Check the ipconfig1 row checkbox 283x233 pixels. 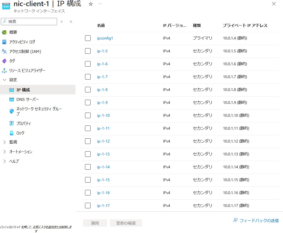point(88,38)
